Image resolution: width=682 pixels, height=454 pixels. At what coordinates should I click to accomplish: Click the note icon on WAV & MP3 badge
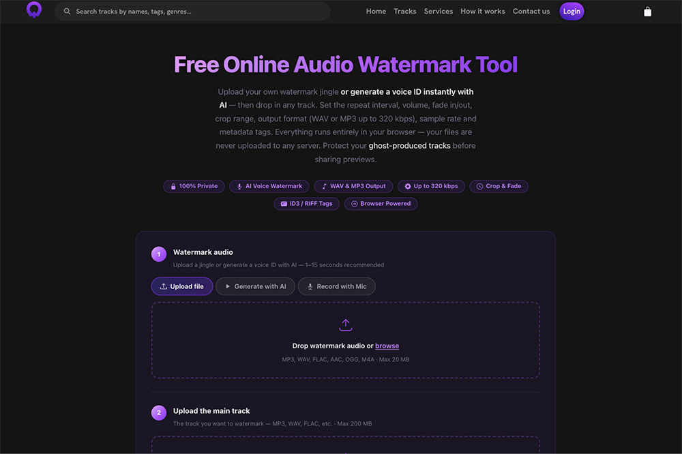[x=324, y=186]
